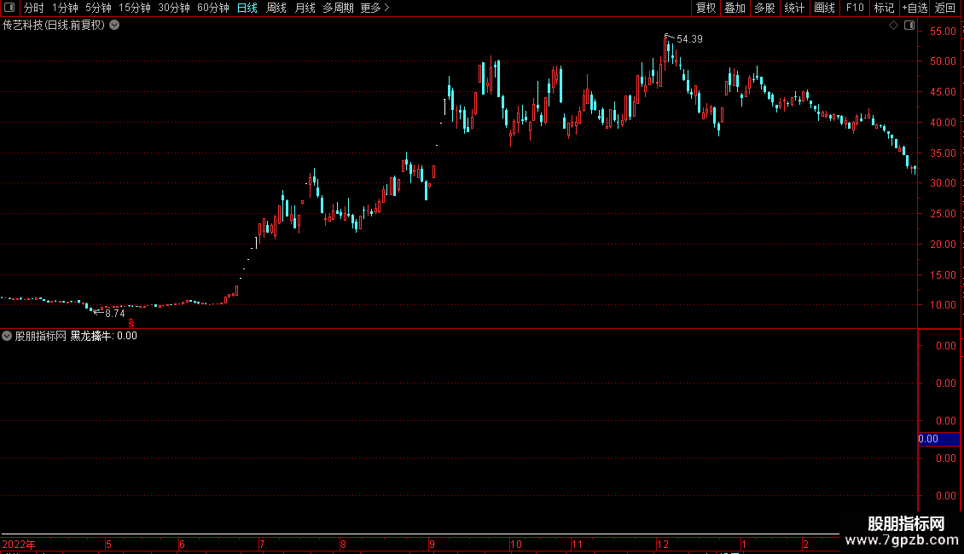This screenshot has width=964, height=554.
Task: Select the 1分钟 period tab
Action: click(65, 8)
